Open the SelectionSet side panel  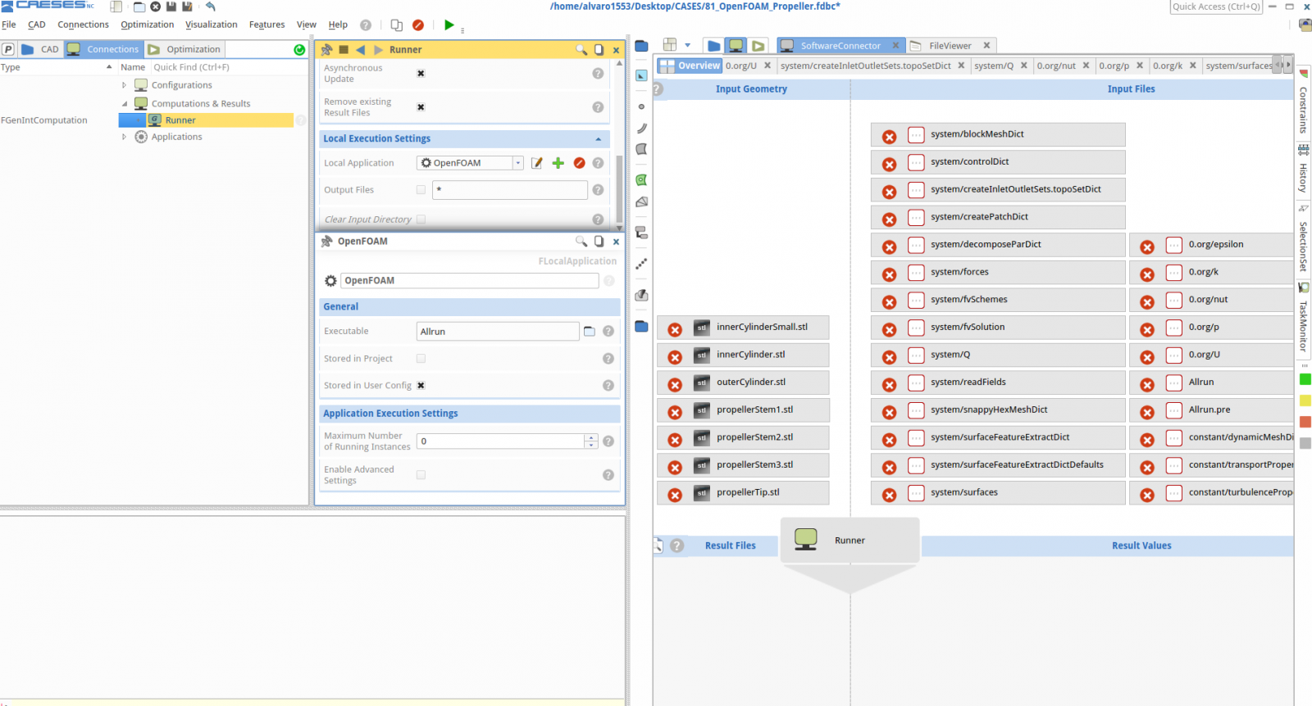[x=1303, y=240]
